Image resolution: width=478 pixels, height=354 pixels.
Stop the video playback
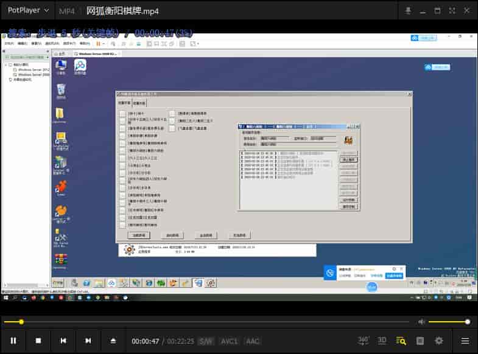pos(38,341)
